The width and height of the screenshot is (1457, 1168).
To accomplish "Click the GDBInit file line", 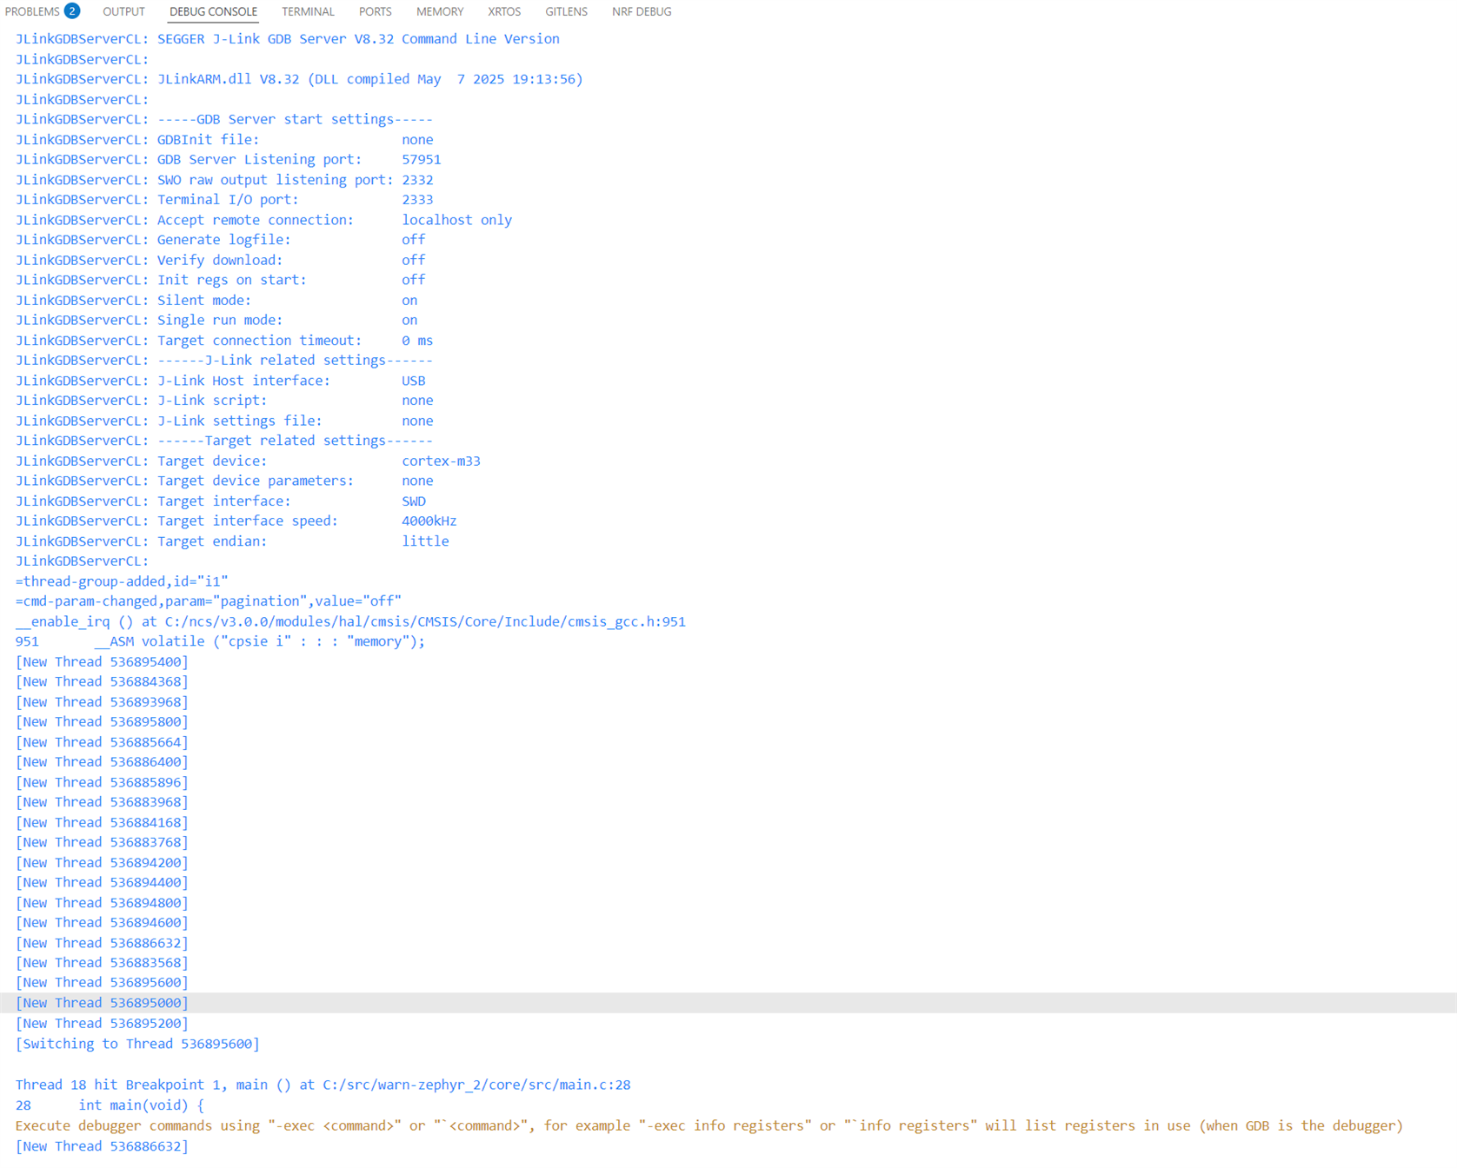I will click(x=224, y=139).
